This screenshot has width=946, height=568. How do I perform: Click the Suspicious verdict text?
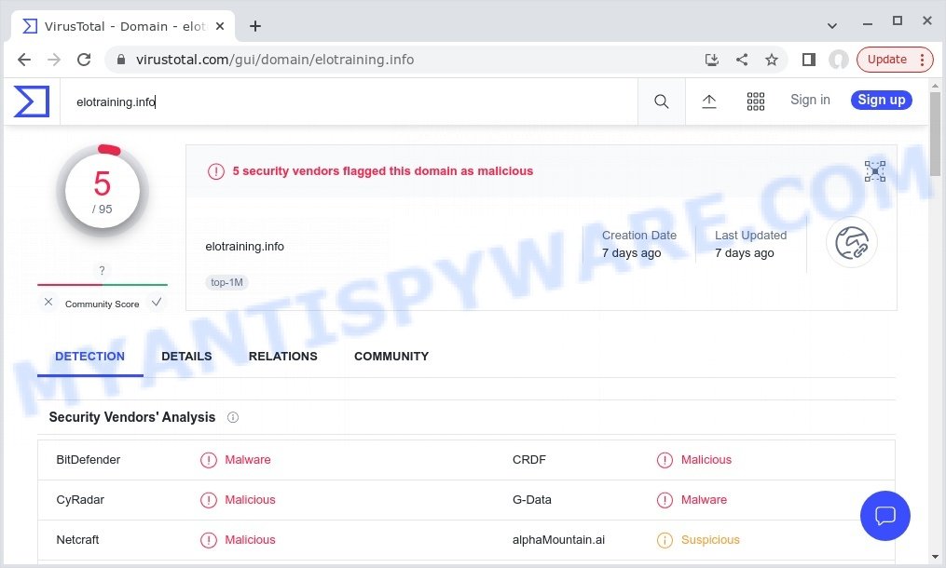(x=710, y=540)
